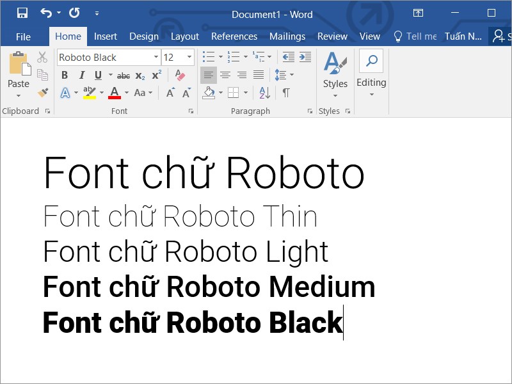The image size is (512, 384).
Task: Apply Text Effects and Typography
Action: click(65, 93)
